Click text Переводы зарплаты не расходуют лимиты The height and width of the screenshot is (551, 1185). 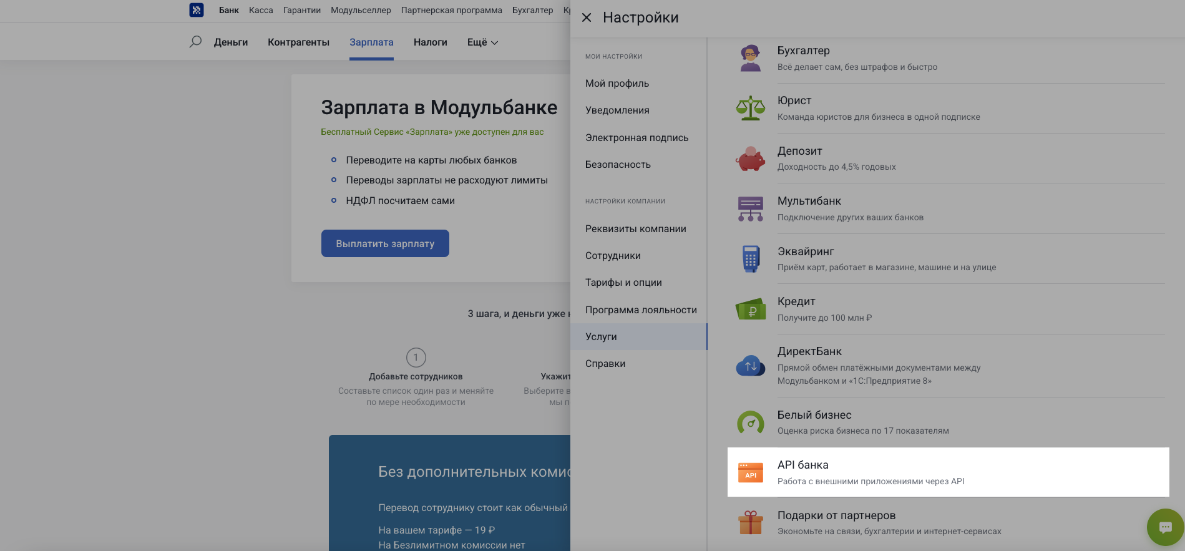(447, 180)
